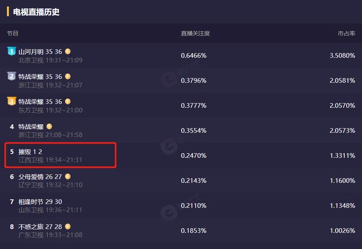Sort by the 市占率 column header

pyautogui.click(x=346, y=33)
